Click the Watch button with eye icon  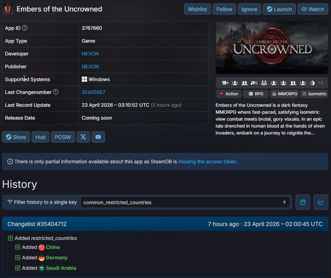tap(313, 9)
